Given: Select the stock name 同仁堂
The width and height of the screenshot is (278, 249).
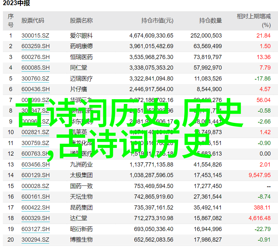Looking at the screenshot, I should coord(78,68).
